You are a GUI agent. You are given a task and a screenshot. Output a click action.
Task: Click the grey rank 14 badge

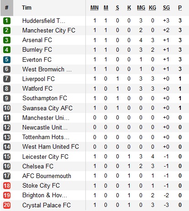tap(7, 147)
